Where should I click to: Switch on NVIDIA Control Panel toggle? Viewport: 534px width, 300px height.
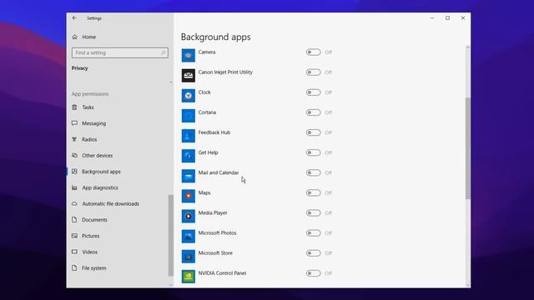tap(314, 273)
